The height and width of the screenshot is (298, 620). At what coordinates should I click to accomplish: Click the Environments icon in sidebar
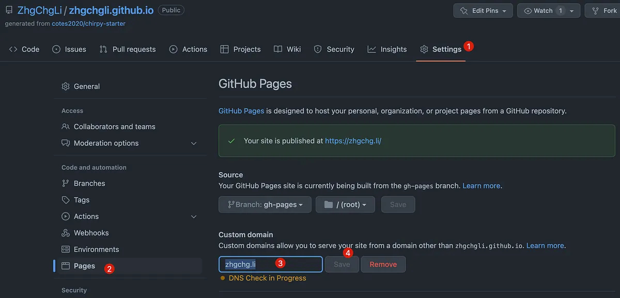tap(66, 250)
